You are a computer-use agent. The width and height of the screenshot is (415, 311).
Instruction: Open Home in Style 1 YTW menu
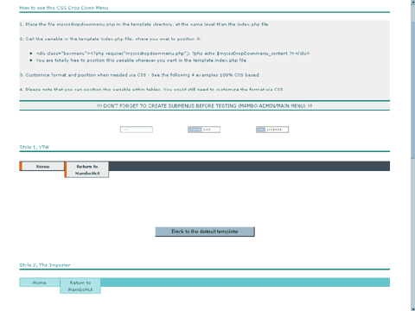pos(42,166)
